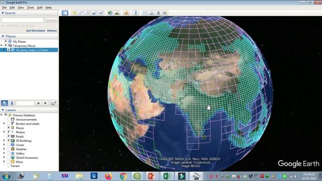Uncheck the Temporary Places checkbox

click(x=6, y=46)
